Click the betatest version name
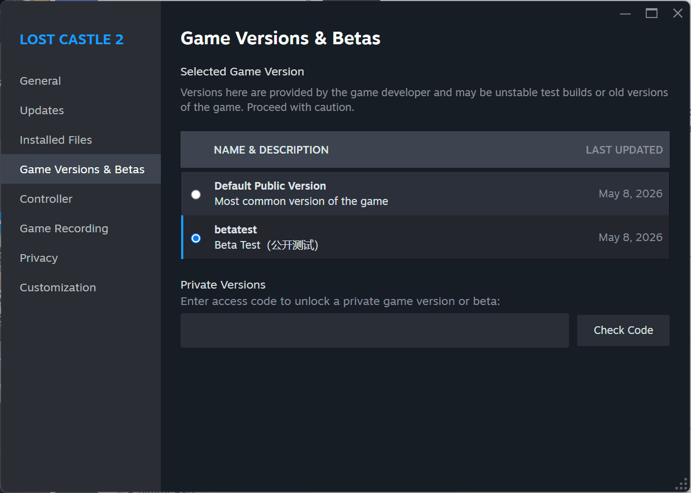 [x=236, y=230]
